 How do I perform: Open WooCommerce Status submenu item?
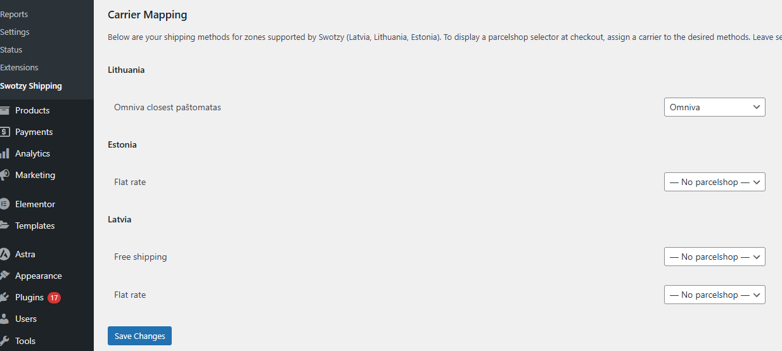(11, 49)
